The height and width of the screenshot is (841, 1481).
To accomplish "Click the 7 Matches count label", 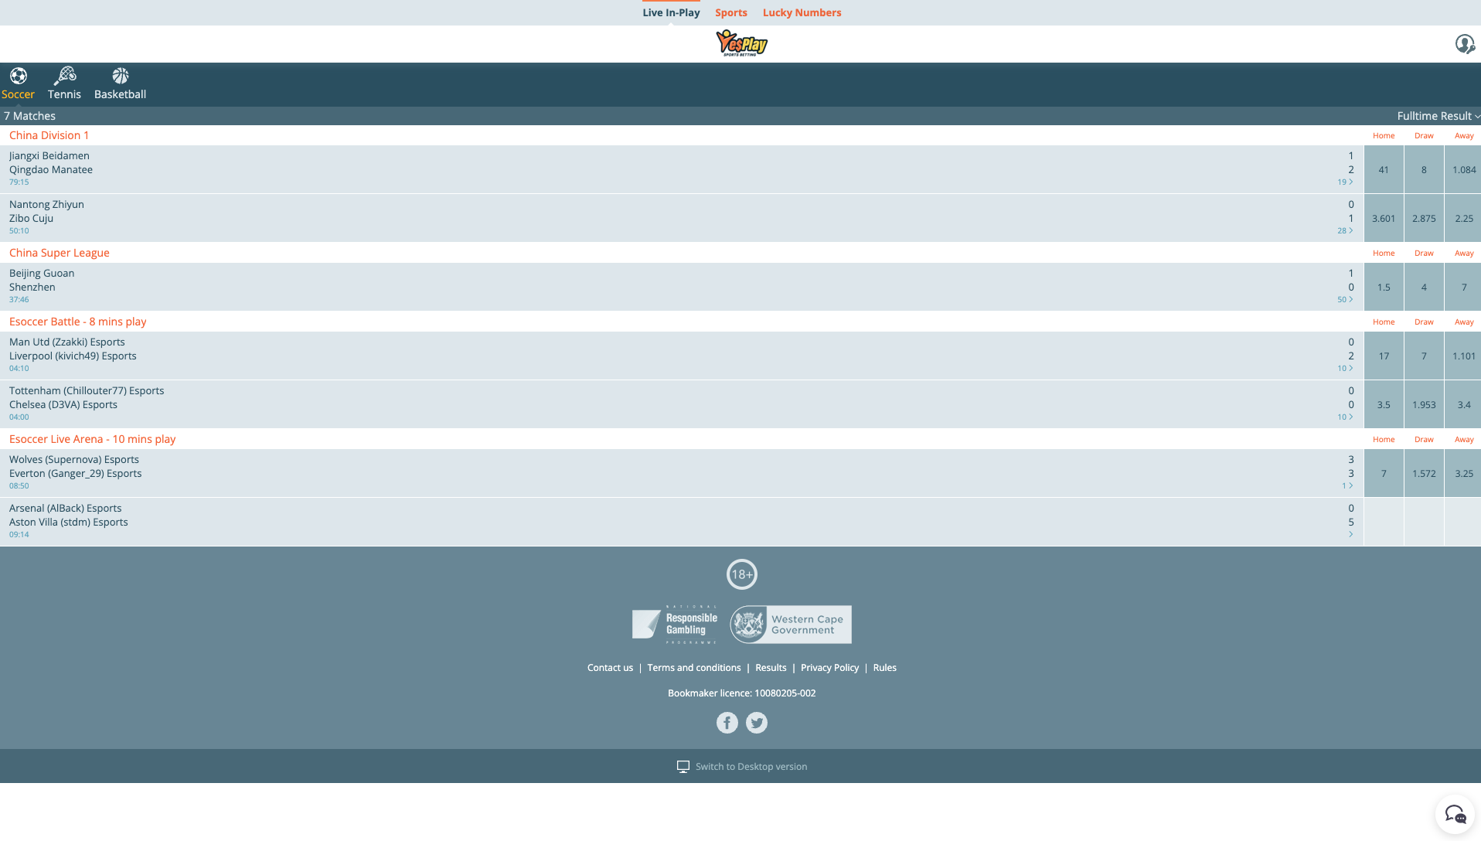I will pyautogui.click(x=30, y=116).
